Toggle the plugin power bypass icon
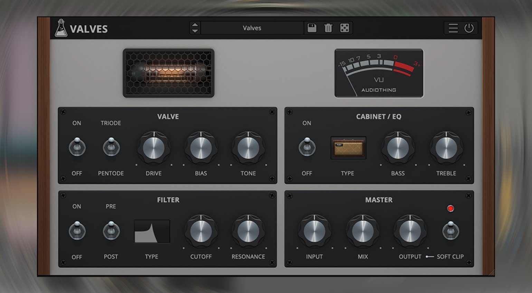 (469, 28)
